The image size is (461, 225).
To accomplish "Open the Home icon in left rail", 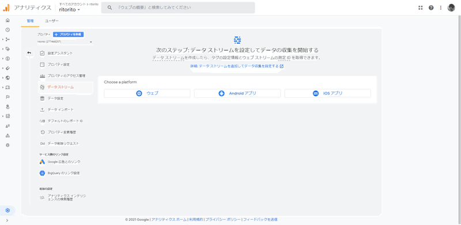I will pyautogui.click(x=7, y=20).
